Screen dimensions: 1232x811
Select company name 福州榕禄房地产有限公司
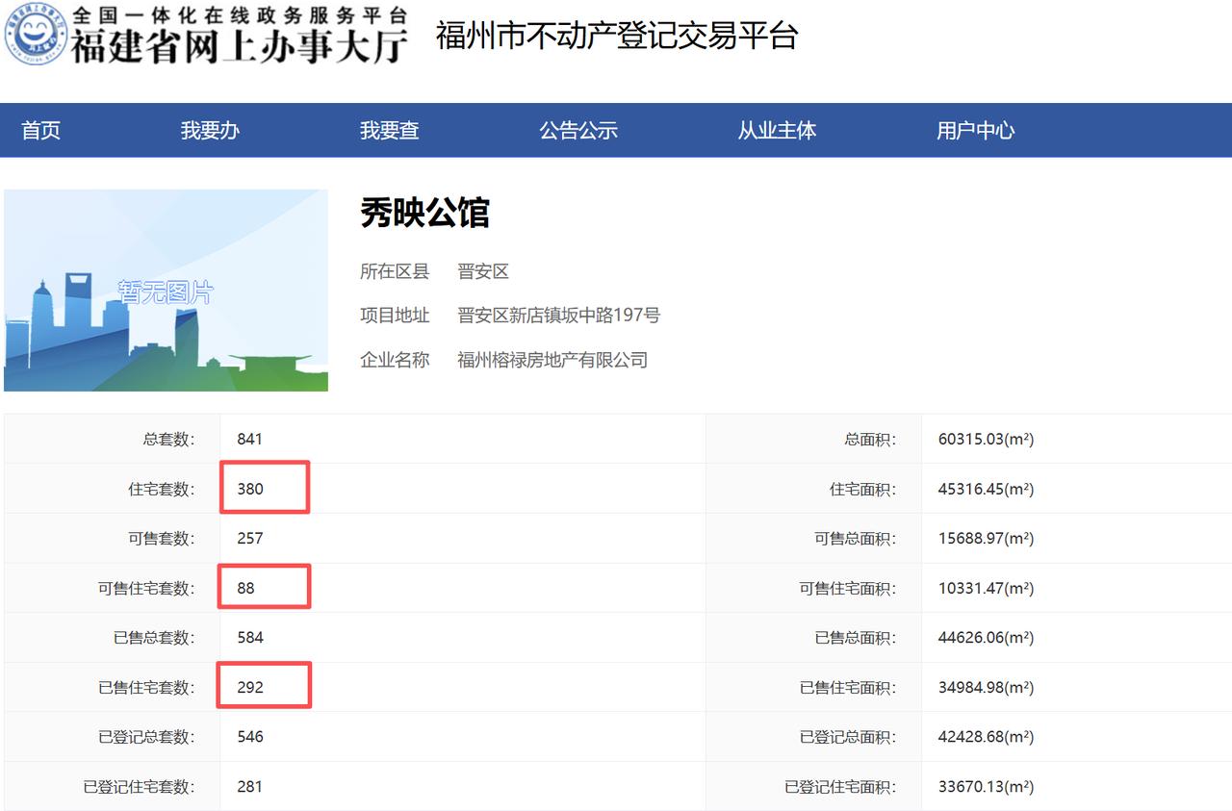[552, 360]
